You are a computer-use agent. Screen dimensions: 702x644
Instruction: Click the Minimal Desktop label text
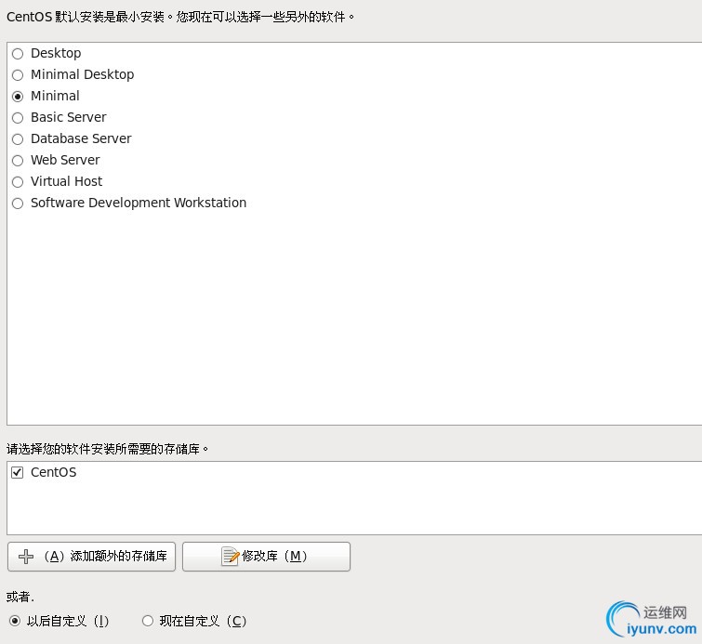83,74
